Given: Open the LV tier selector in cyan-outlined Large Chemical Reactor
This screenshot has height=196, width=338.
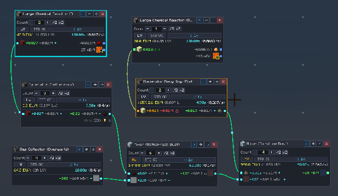Looking at the screenshot, I should [23, 29].
